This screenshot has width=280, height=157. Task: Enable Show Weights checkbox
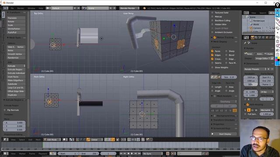[212, 68]
